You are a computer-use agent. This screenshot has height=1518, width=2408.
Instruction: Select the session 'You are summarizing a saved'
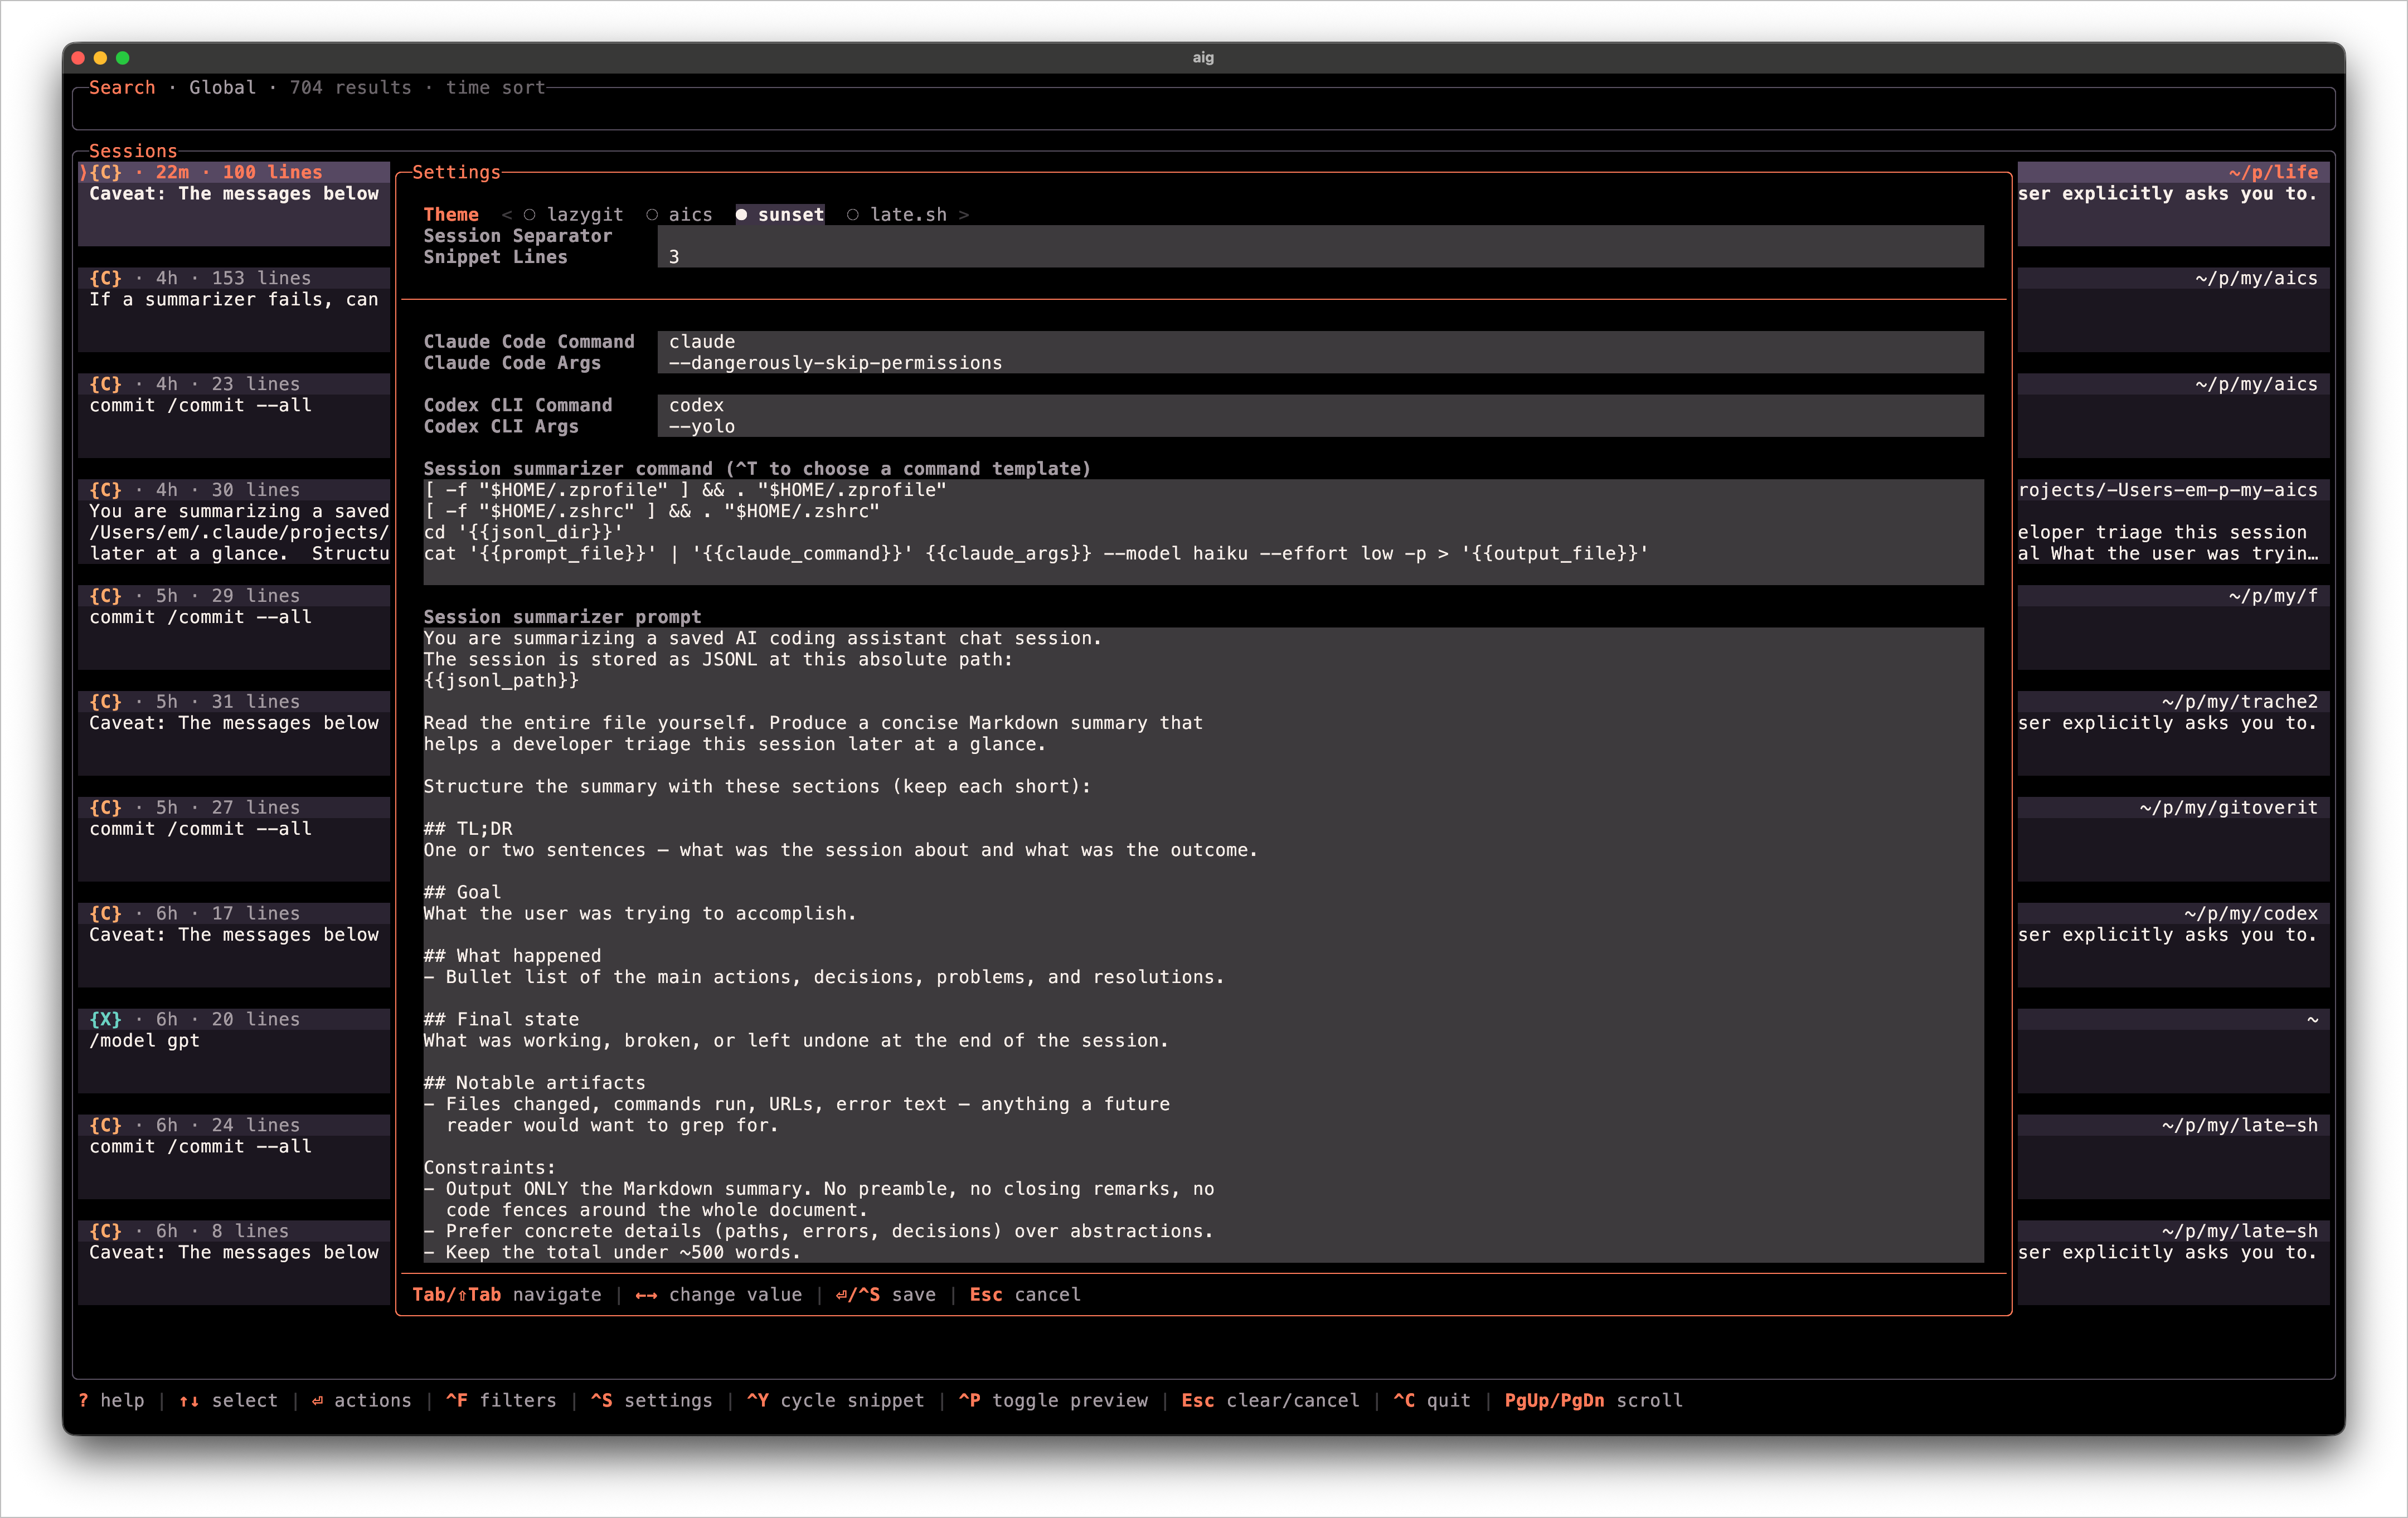click(x=234, y=522)
